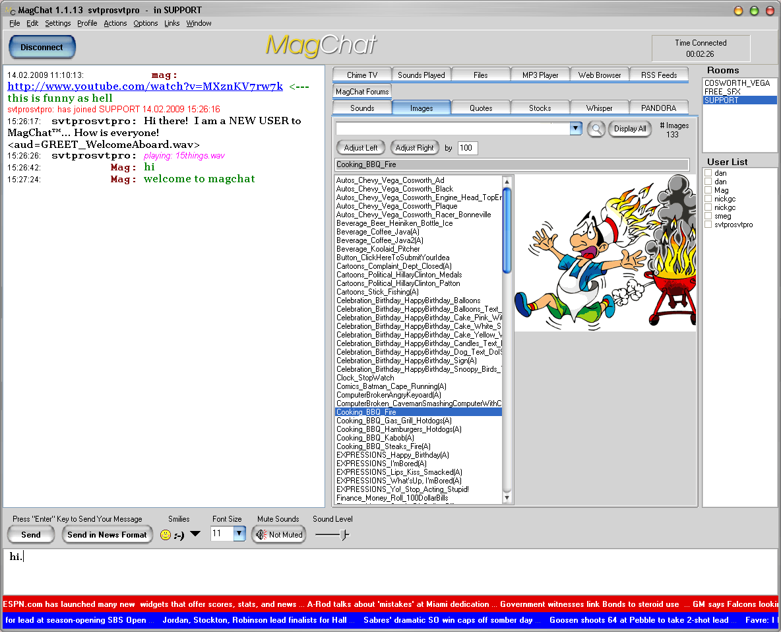Image resolution: width=781 pixels, height=632 pixels.
Task: Open the smilies dropdown arrow
Action: click(x=195, y=535)
